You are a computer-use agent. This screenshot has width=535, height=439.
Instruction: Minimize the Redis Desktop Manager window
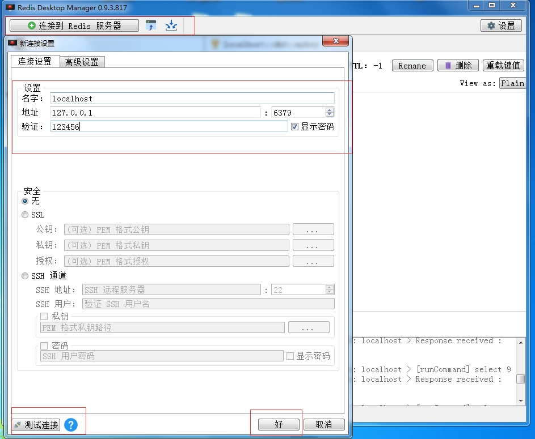click(x=477, y=6)
